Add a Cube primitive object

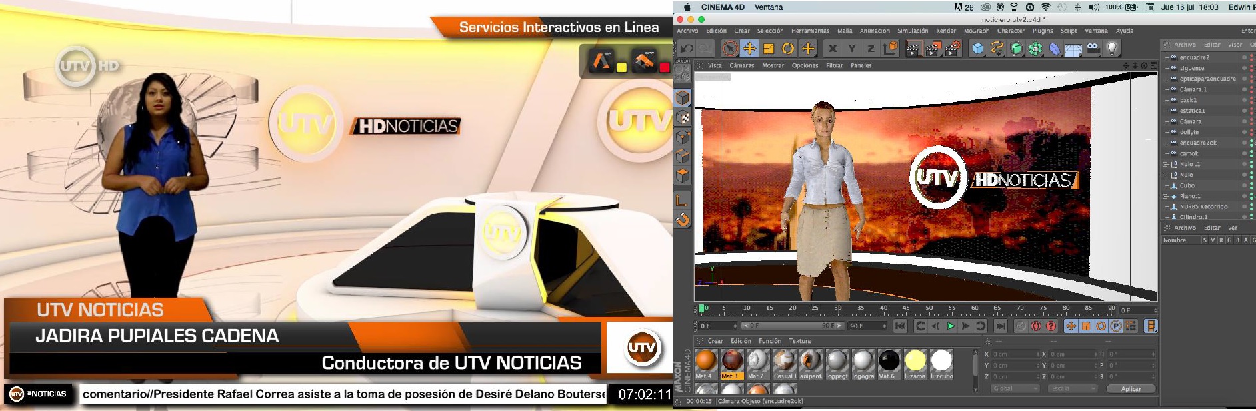(977, 48)
